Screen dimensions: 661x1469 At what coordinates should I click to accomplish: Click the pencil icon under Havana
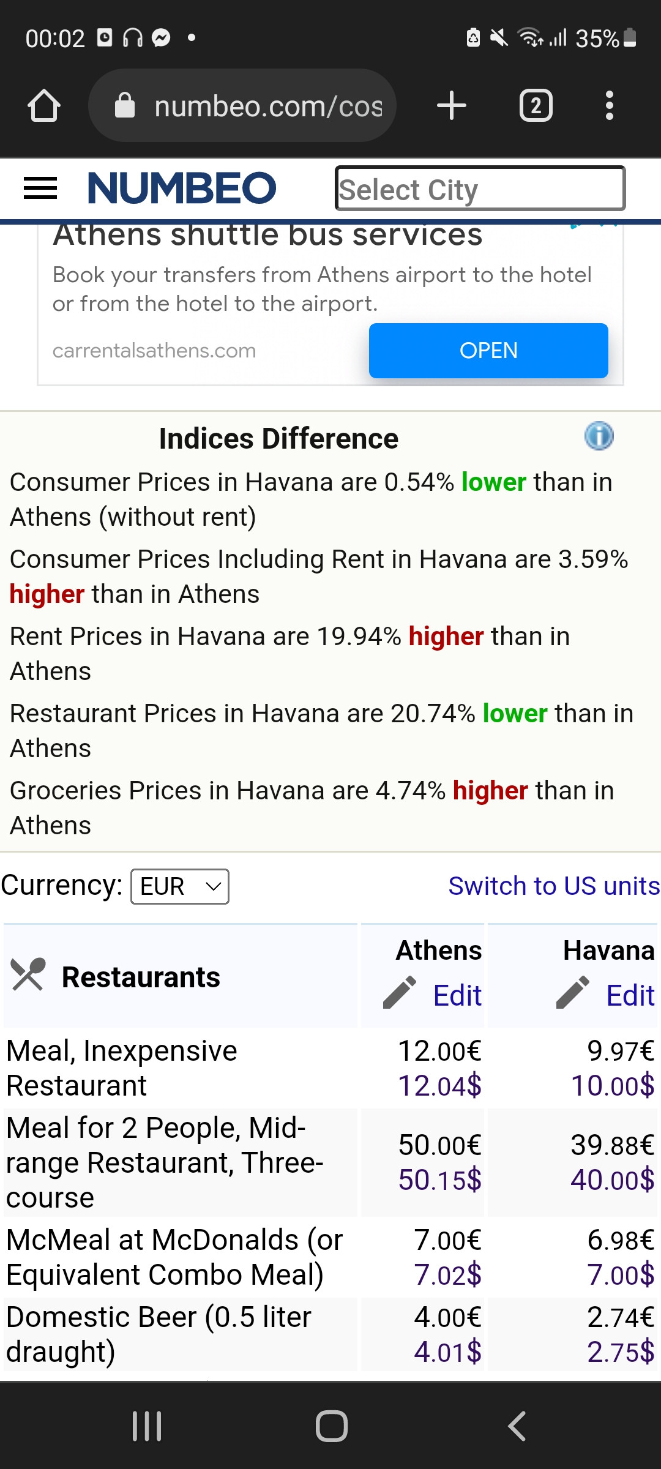tap(572, 992)
